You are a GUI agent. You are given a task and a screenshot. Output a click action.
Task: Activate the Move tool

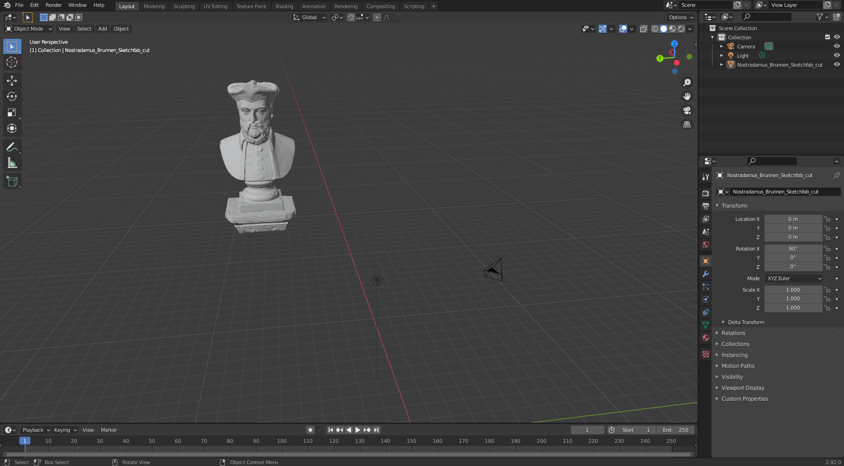click(x=12, y=81)
